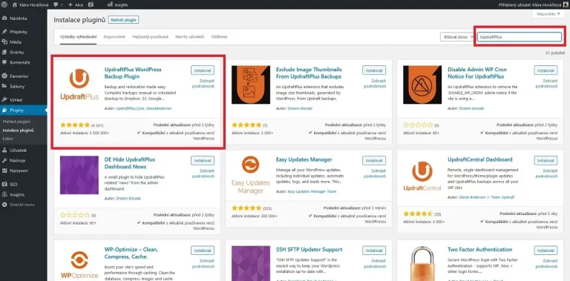570x281 pixels.
Task: Install Two Factor Authentication plugin
Action: click(546, 250)
